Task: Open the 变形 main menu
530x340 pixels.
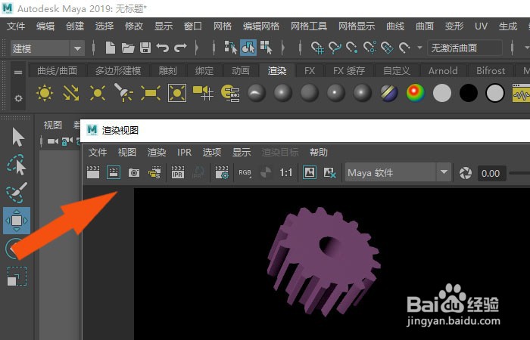Action: point(454,26)
